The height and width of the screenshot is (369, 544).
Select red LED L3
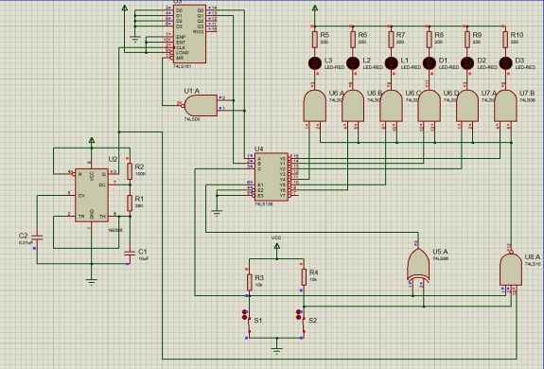pos(315,63)
